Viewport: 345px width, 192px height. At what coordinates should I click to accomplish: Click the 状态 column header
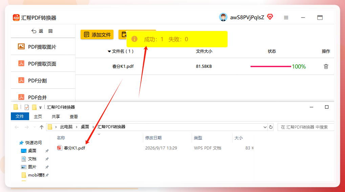pyautogui.click(x=272, y=51)
